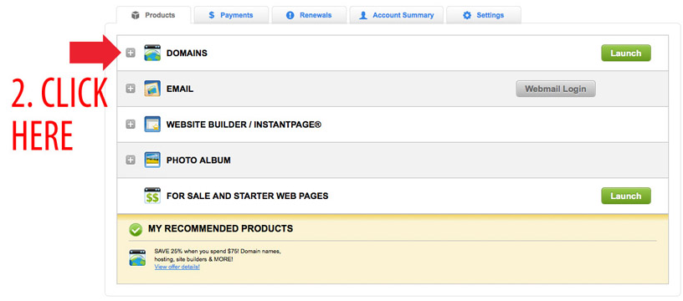
Task: Open the Account Summary tab
Action: pyautogui.click(x=397, y=15)
